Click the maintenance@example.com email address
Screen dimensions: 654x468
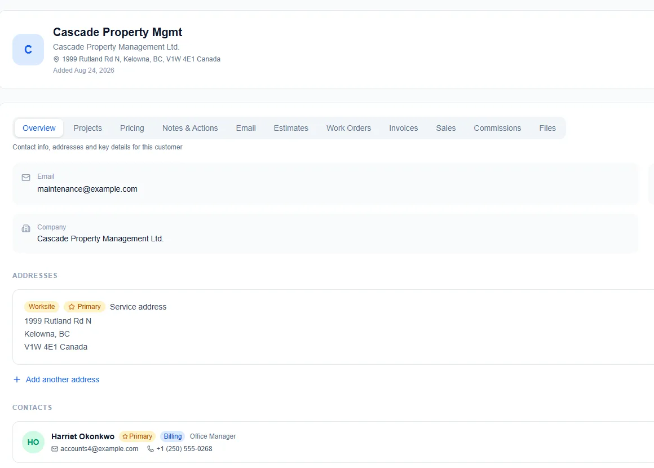87,189
